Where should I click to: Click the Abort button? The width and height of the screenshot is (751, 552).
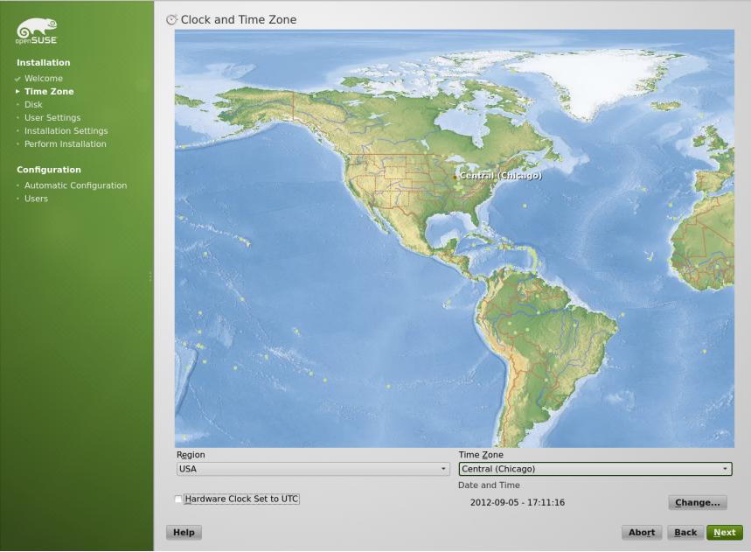pyautogui.click(x=642, y=533)
